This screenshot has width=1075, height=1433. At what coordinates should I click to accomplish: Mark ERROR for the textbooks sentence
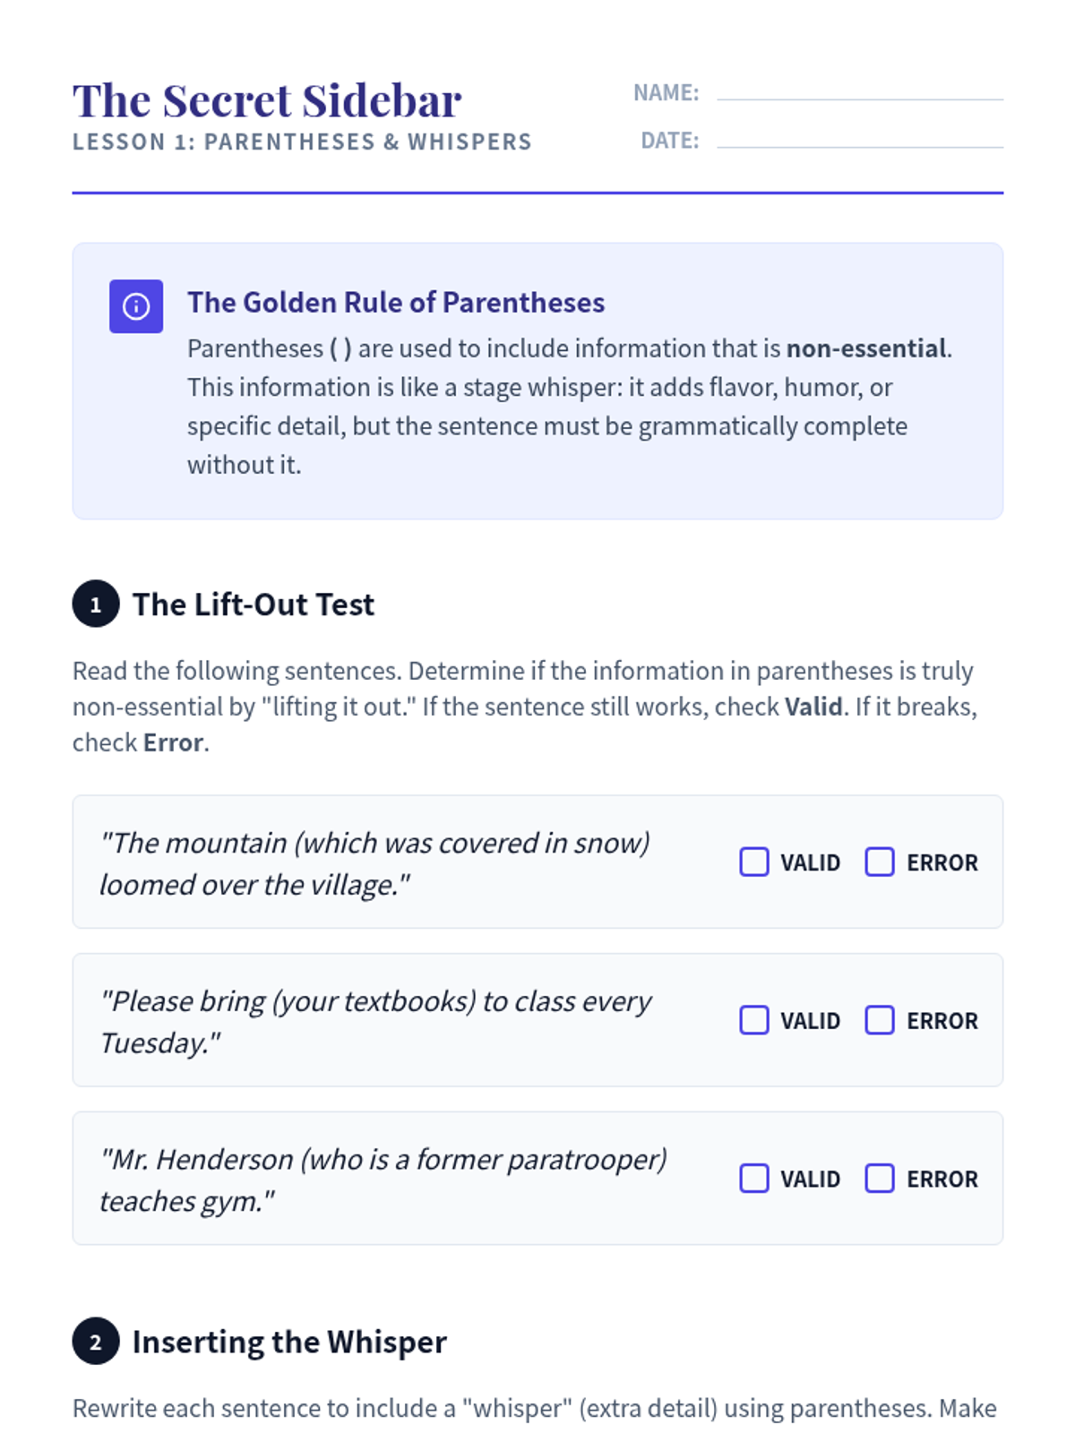tap(880, 1020)
